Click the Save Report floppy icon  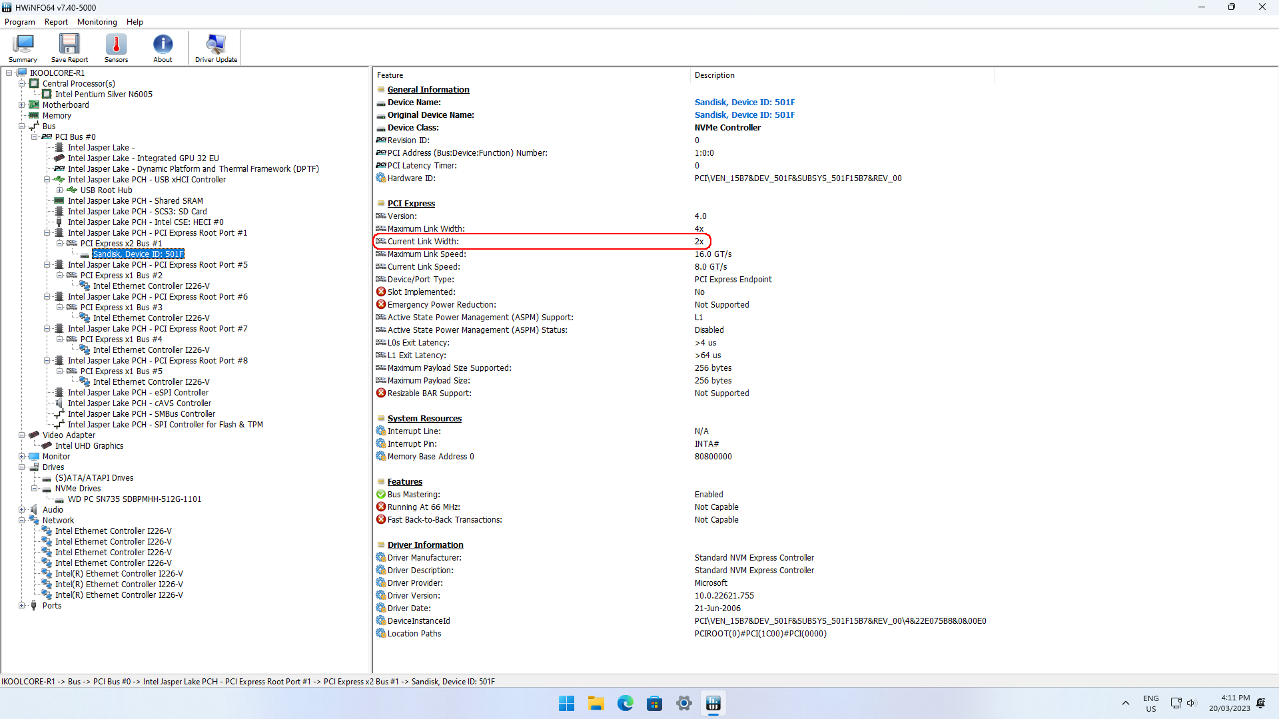(69, 48)
